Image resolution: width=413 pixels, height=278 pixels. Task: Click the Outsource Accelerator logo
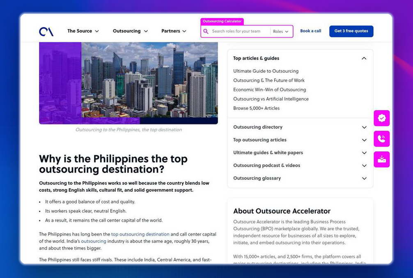(46, 31)
